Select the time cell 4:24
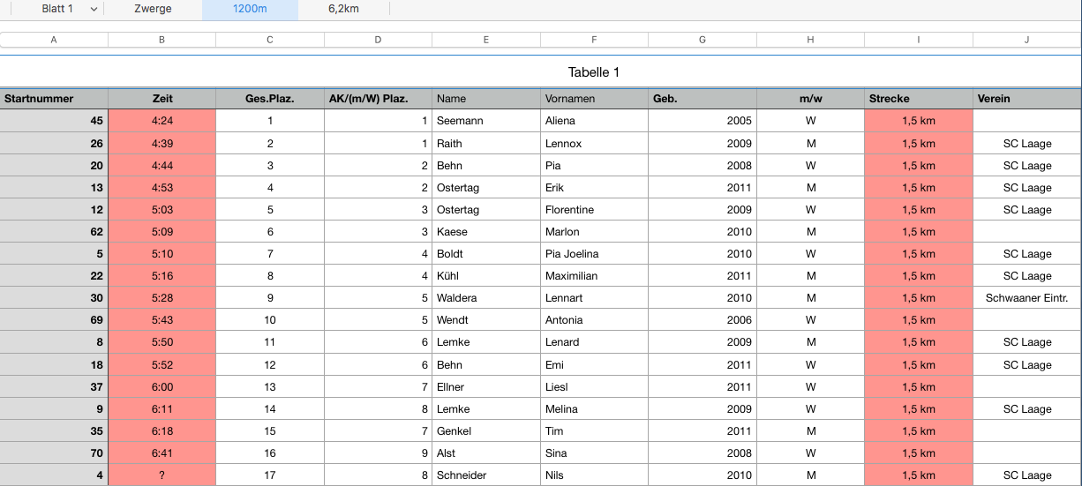Screen dimensions: 1082x486 162,121
